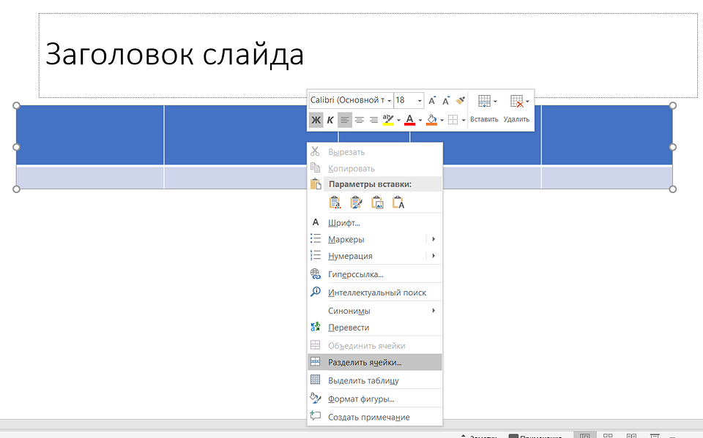Select the Format Painter brush icon
Screen dimensions: 703x438
[460, 100]
